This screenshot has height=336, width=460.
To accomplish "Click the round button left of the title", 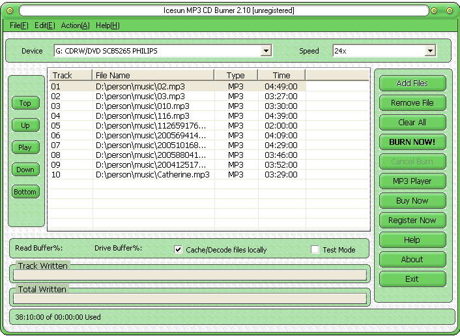I will [x=10, y=10].
